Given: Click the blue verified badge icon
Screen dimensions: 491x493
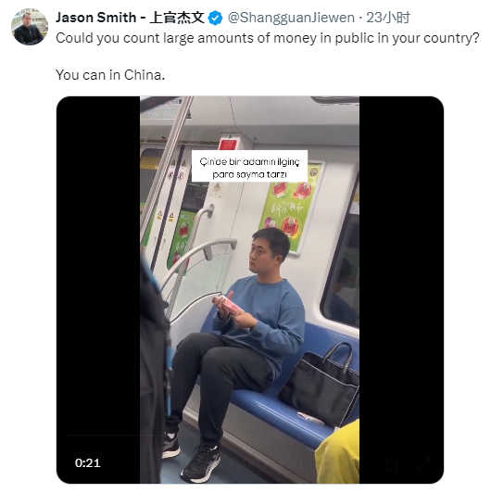Looking at the screenshot, I should point(216,18).
